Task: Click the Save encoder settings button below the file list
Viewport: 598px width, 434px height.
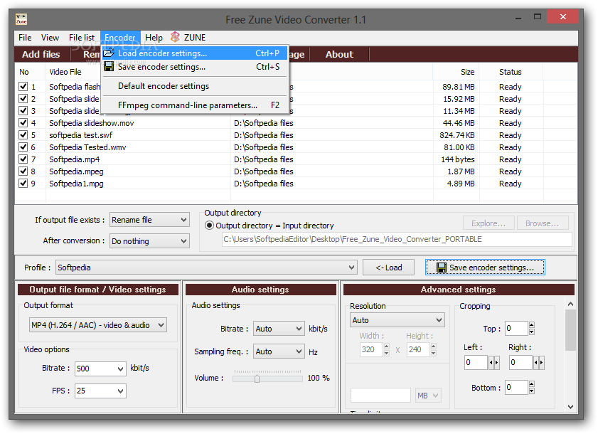Action: point(485,268)
